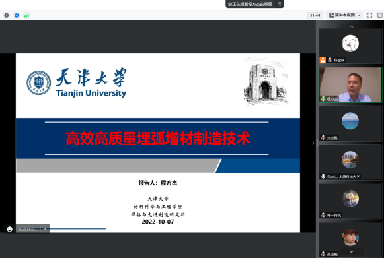This screenshot has height=258, width=384.
Task: Click the screen-viewing notification banner
Action: 254,4
